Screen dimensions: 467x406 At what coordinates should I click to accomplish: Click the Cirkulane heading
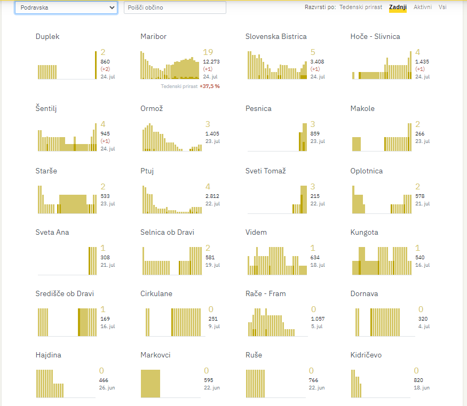[156, 294]
